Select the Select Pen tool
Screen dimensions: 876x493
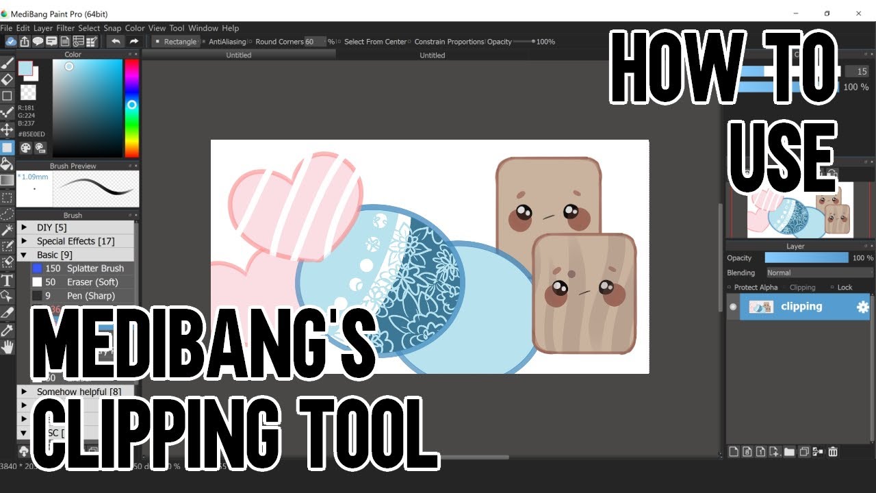tap(7, 246)
